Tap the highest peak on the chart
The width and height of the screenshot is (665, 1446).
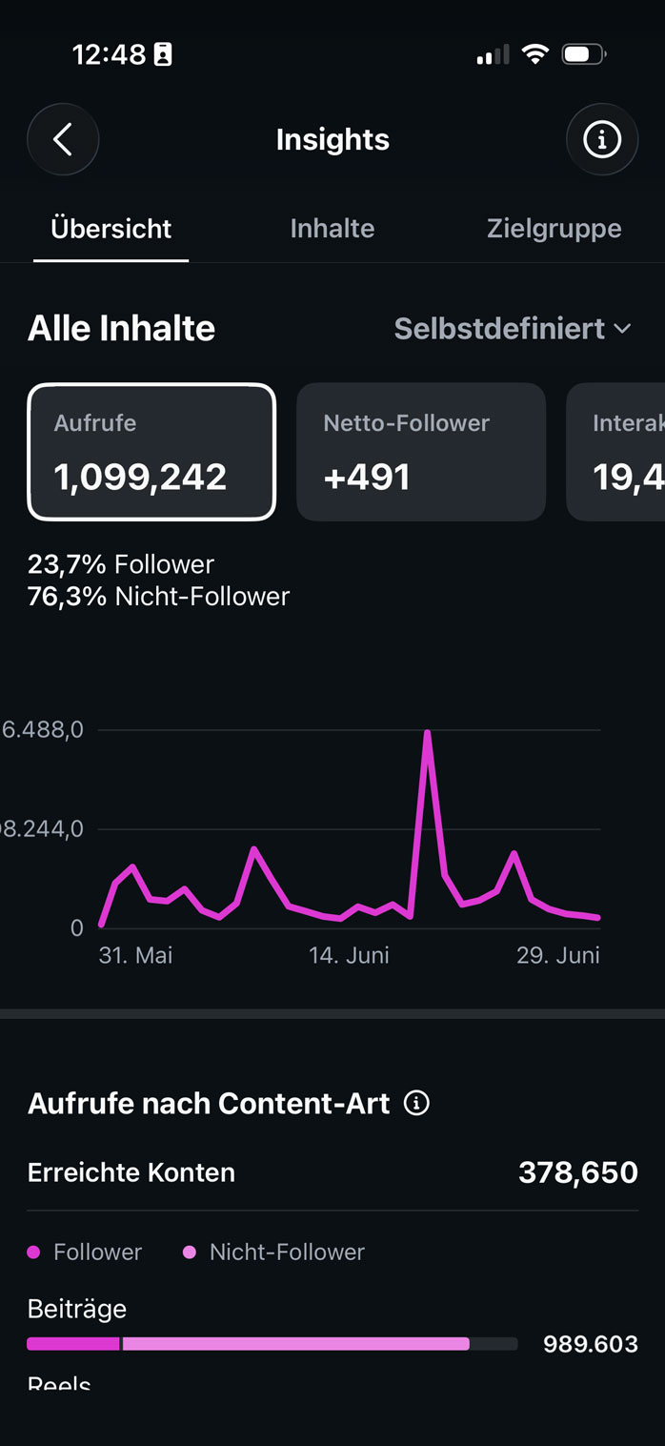(x=428, y=732)
